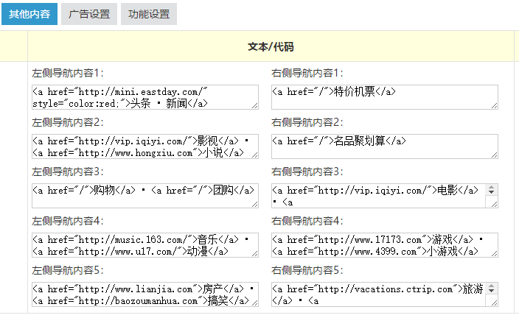Click resize grip of 左侧导航内容1 text area
519x318 pixels.
(x=255, y=106)
